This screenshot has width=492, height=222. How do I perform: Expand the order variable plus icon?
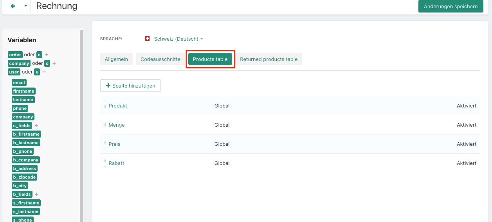pos(46,55)
